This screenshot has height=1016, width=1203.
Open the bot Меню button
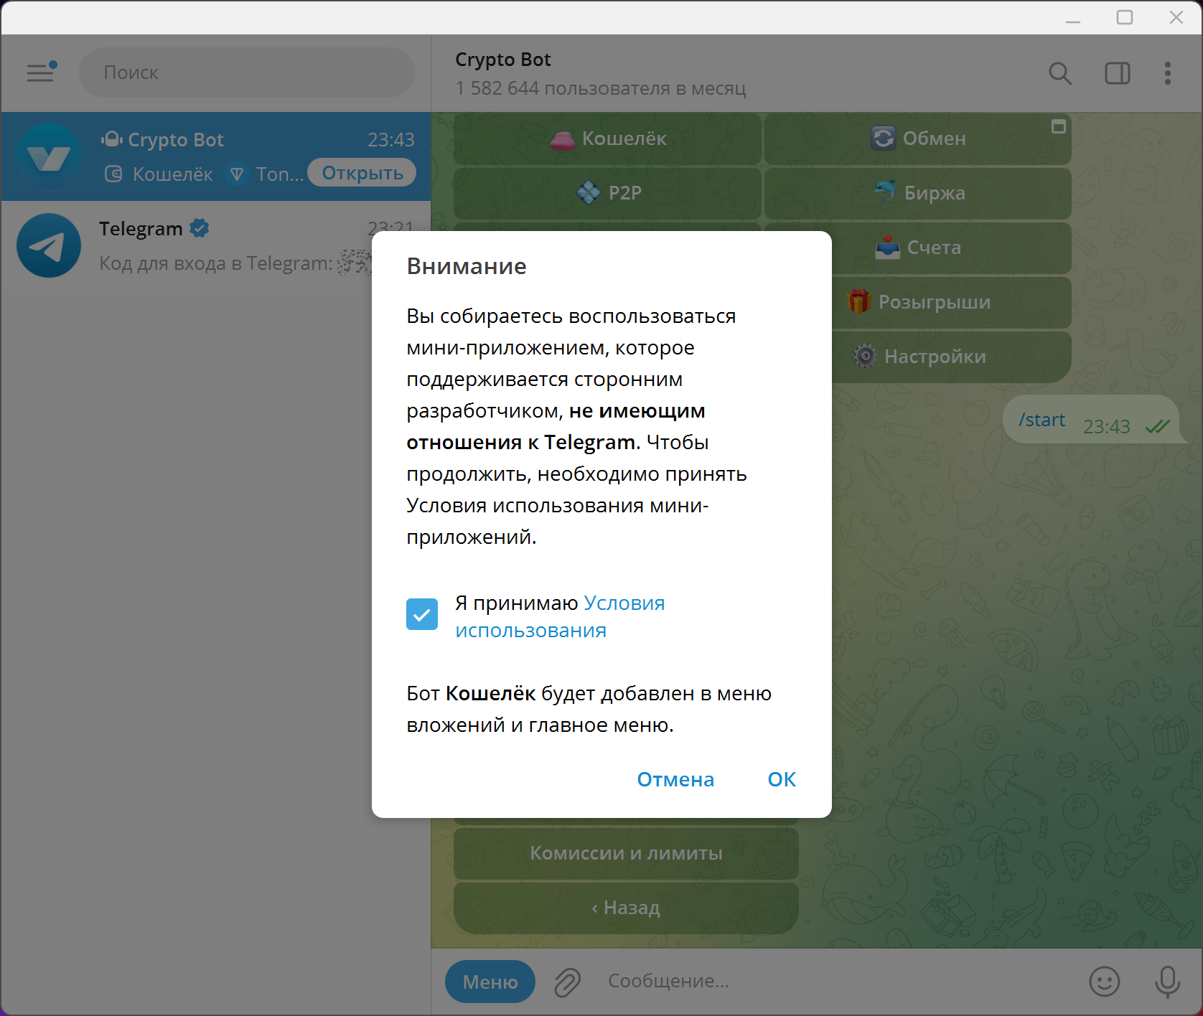490,982
